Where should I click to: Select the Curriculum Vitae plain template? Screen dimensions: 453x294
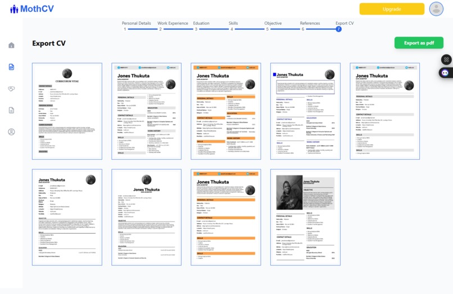coord(67,111)
